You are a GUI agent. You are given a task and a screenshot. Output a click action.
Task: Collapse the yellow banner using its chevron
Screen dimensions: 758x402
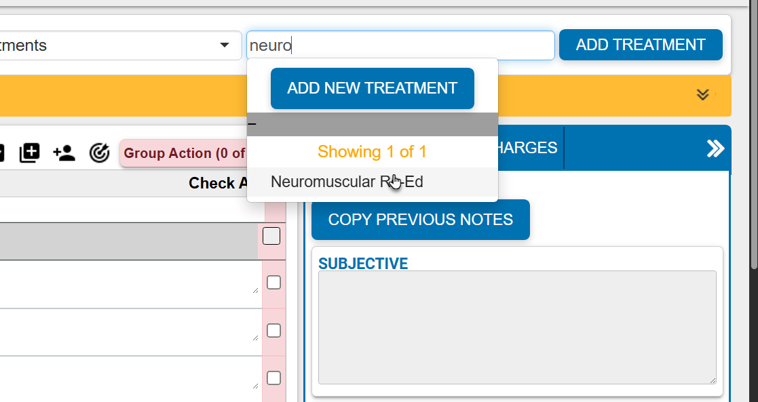[702, 95]
